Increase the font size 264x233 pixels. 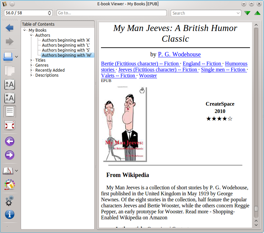[x=10, y=84]
